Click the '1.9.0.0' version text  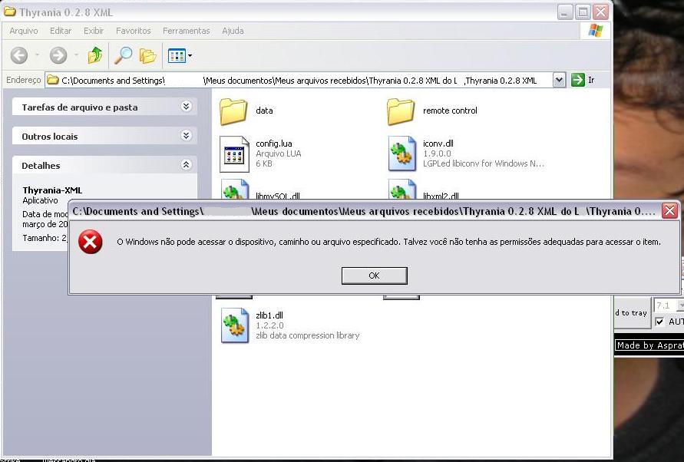[437, 153]
